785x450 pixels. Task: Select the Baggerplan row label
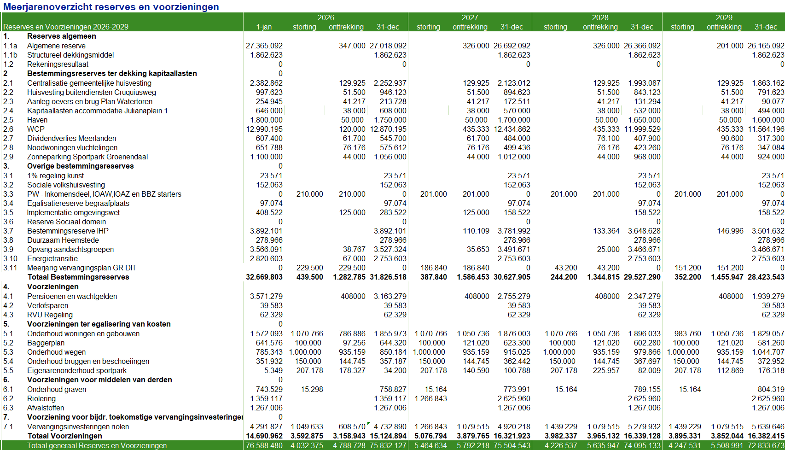pos(46,343)
